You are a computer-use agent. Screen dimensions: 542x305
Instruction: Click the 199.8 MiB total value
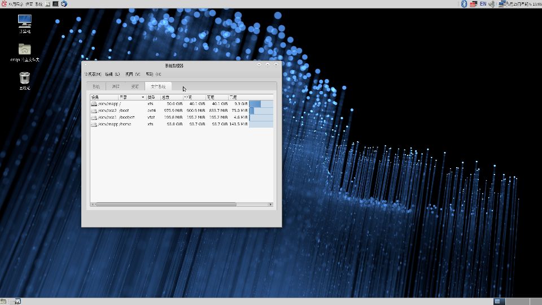173,117
